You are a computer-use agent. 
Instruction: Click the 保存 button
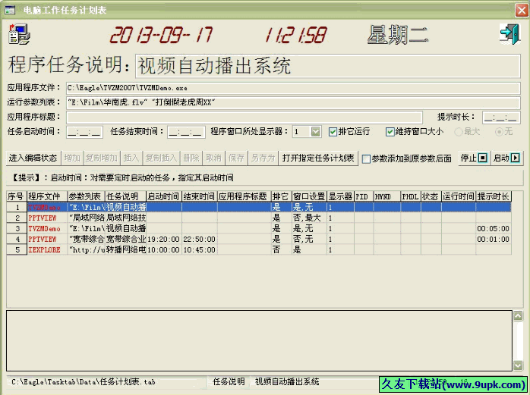236,158
